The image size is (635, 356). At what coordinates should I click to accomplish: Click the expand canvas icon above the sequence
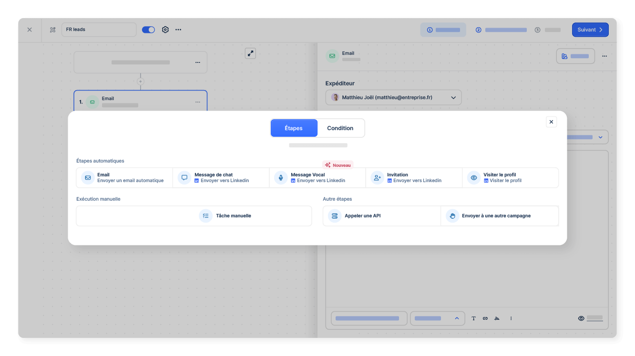[250, 53]
